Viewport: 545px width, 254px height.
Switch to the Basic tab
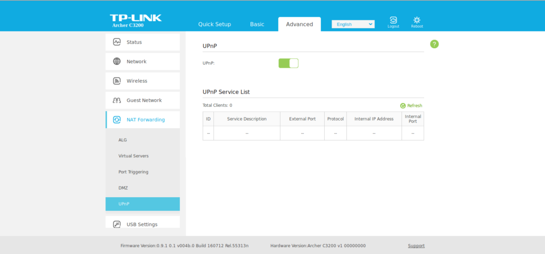pyautogui.click(x=257, y=24)
